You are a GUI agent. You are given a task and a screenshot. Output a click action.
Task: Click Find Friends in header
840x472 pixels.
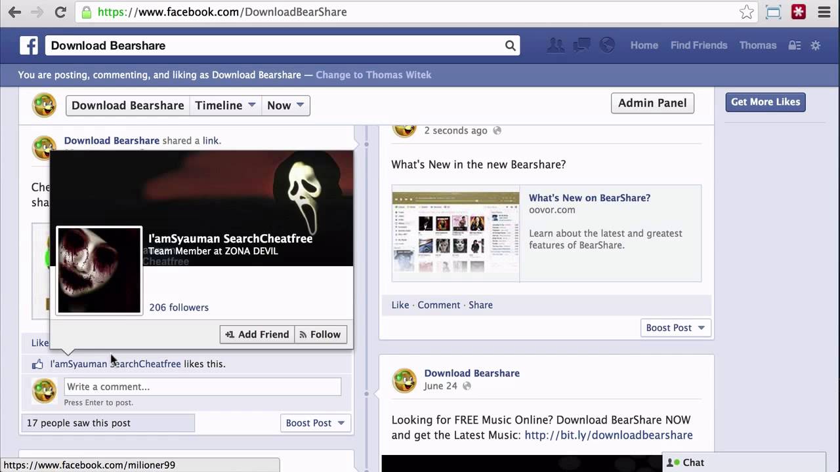pos(699,45)
